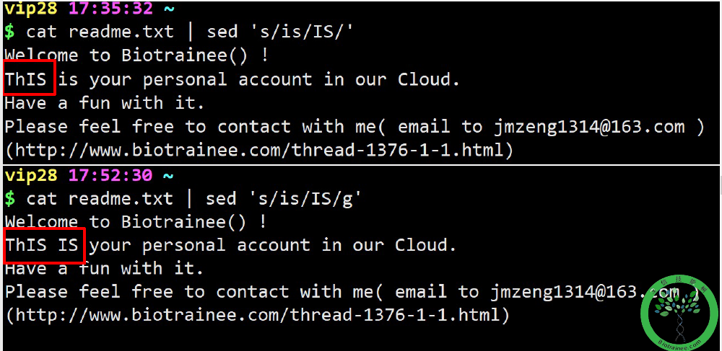Click the second green dollar prompt symbol
The image size is (722, 351).
[9, 198]
